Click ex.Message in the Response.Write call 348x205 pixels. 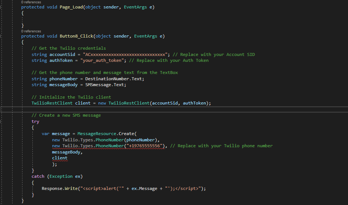144,188
